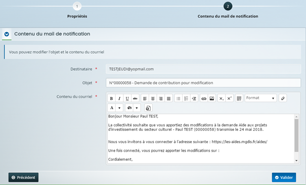Click the 'Destinataire' label
The width and height of the screenshot is (306, 185).
click(81, 69)
